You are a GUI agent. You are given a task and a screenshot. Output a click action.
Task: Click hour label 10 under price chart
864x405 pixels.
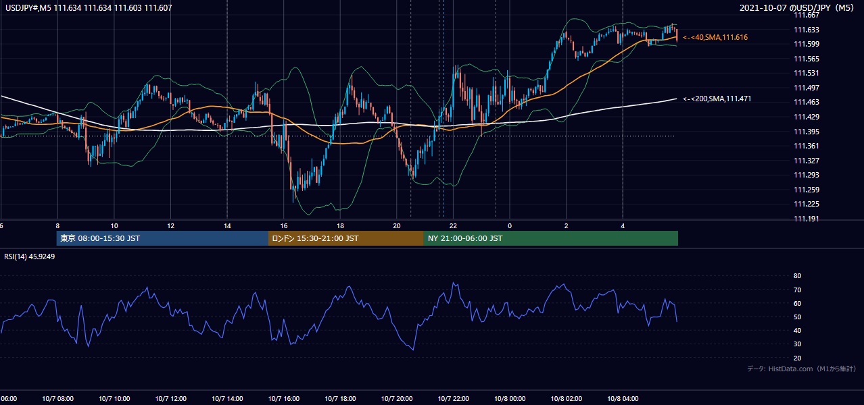click(114, 226)
